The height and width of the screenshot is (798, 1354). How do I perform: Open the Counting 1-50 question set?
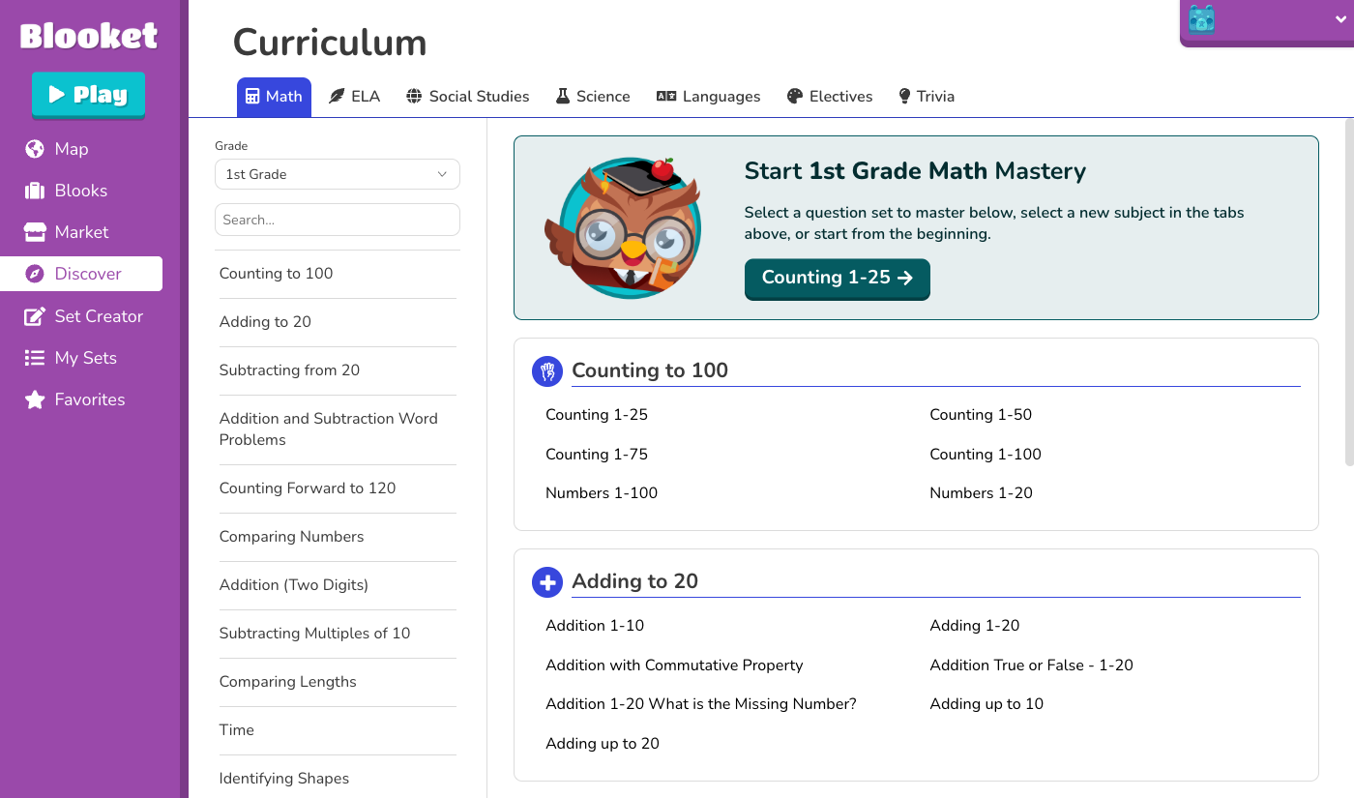(x=981, y=414)
